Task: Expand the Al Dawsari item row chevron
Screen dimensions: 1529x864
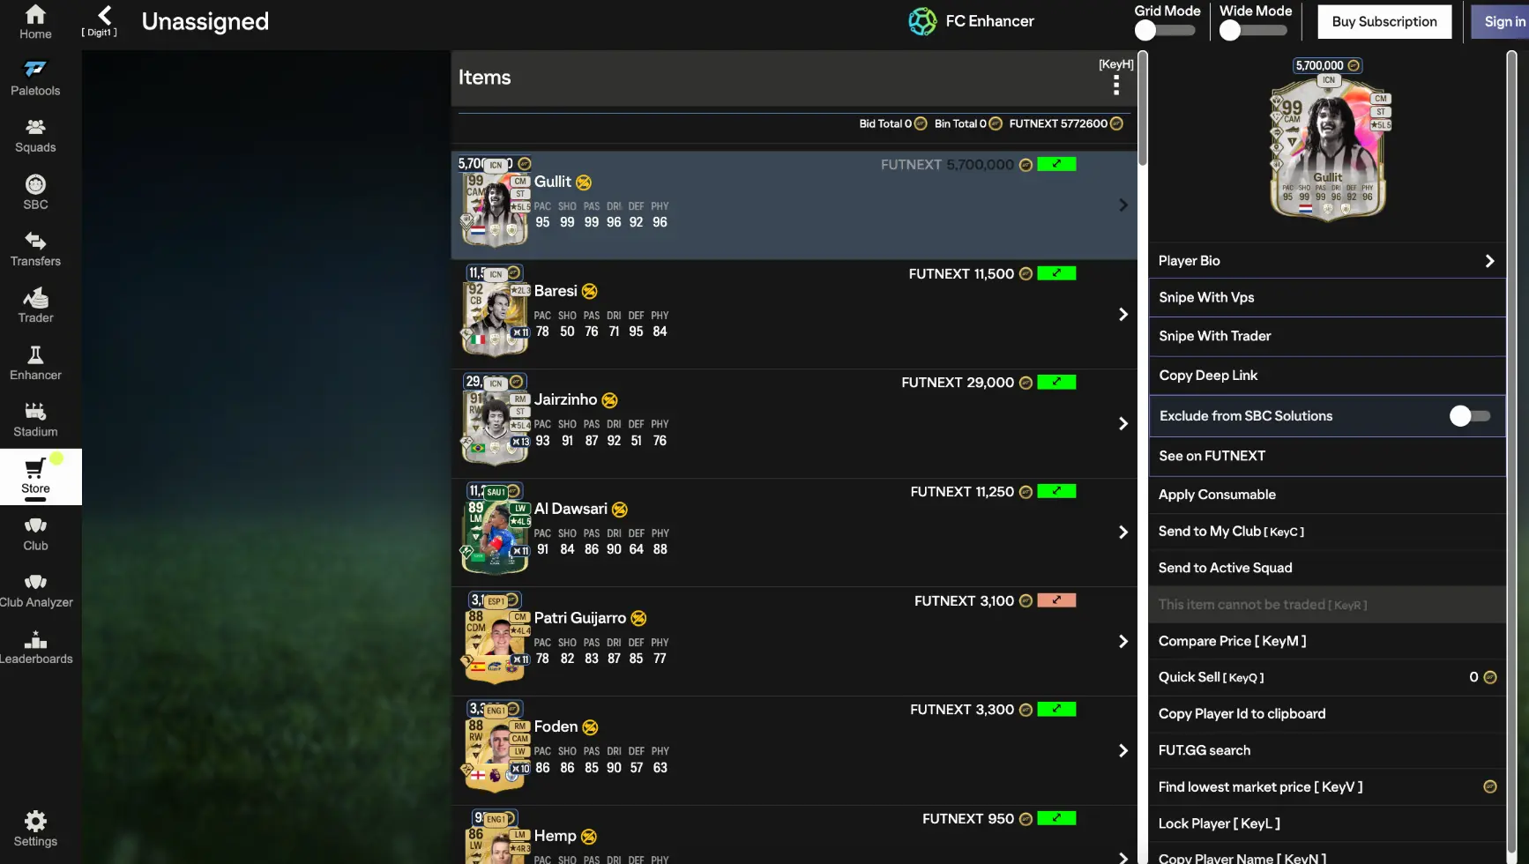Action: [x=1123, y=533]
